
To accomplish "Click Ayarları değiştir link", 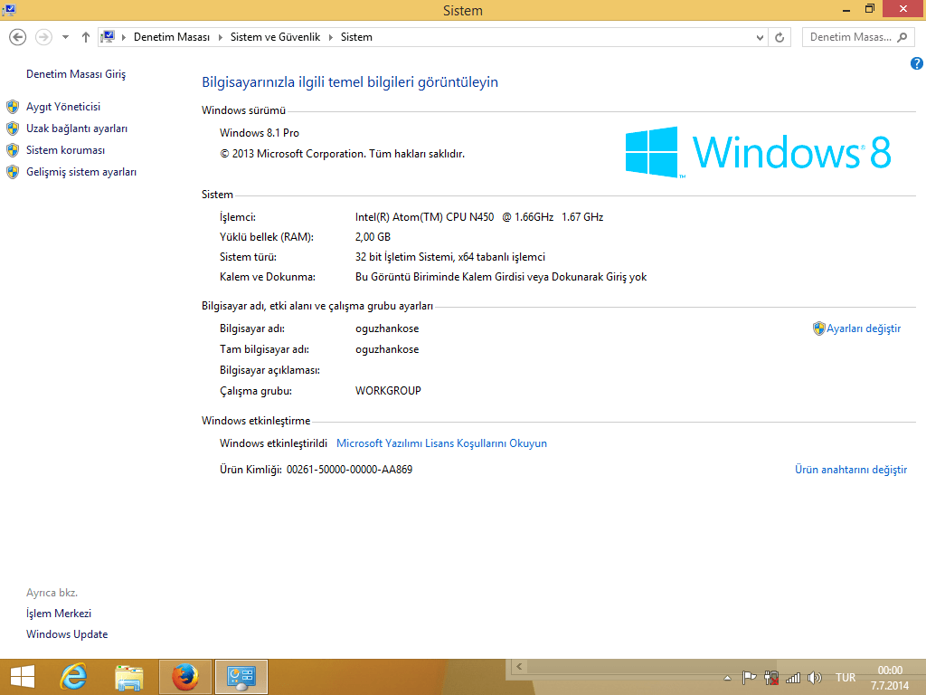I will coord(864,328).
